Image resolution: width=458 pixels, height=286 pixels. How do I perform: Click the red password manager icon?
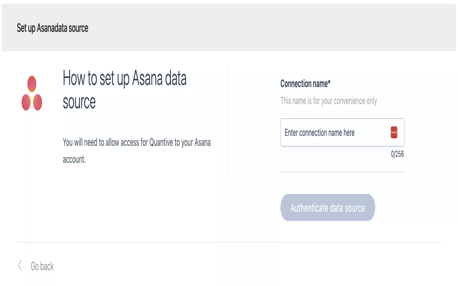pos(394,132)
